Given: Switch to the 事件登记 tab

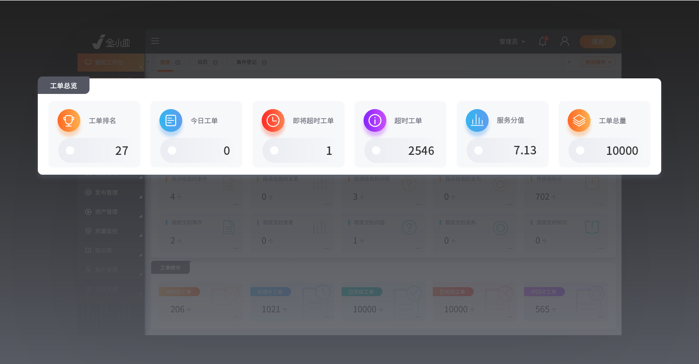Looking at the screenshot, I should [x=247, y=62].
